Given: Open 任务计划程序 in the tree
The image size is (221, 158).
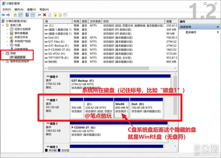Looking at the screenshot, I should 22,29.
